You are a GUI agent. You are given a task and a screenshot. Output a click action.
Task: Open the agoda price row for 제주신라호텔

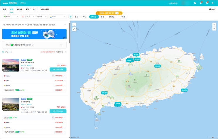pyautogui.click(x=34, y=118)
